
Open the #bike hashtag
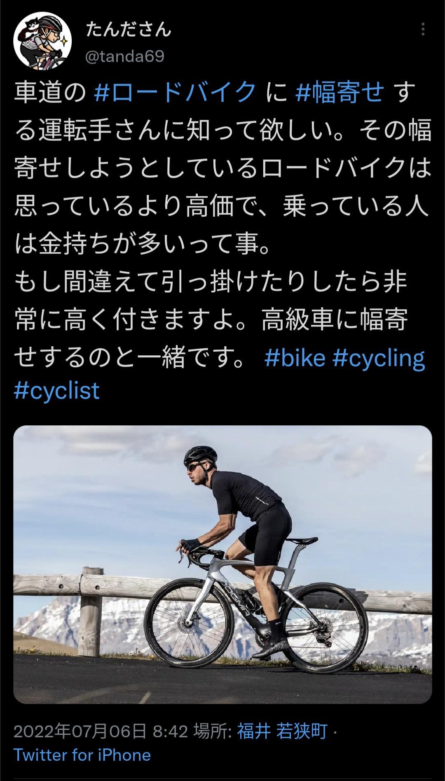[295, 358]
